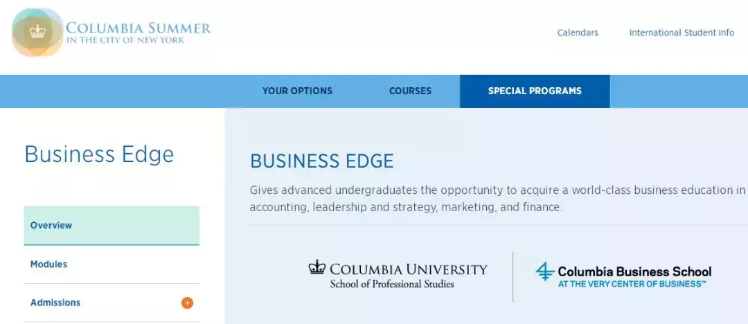Select Overview in the sidebar
The width and height of the screenshot is (748, 324).
point(51,225)
